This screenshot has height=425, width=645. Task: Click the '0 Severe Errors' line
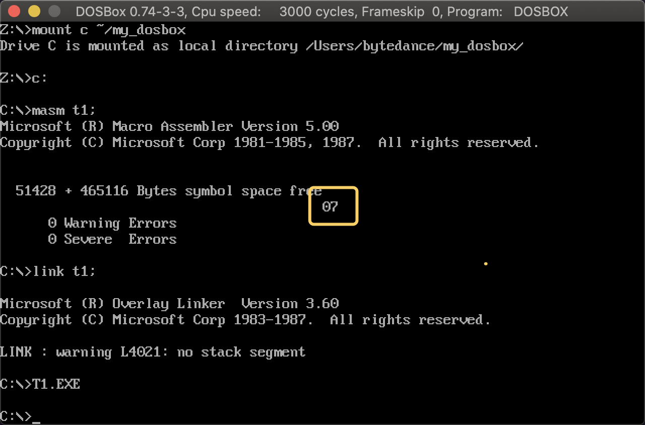[112, 239]
